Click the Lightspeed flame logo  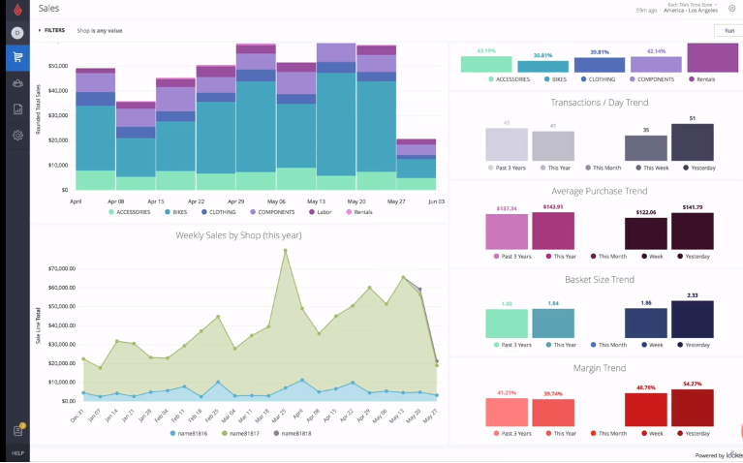click(15, 9)
